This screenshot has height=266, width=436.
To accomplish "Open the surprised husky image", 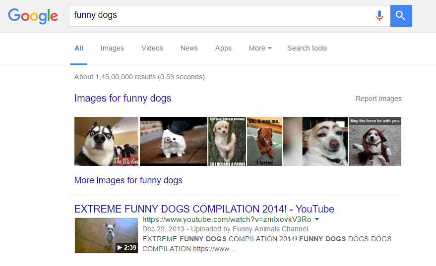I will 106,141.
